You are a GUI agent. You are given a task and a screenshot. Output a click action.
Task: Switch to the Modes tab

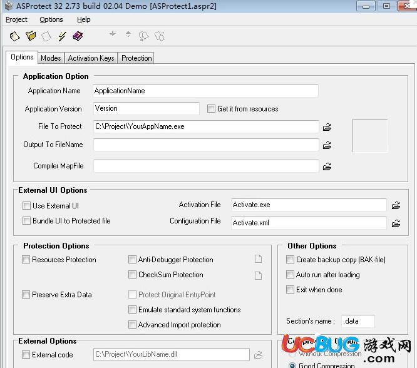tap(51, 58)
